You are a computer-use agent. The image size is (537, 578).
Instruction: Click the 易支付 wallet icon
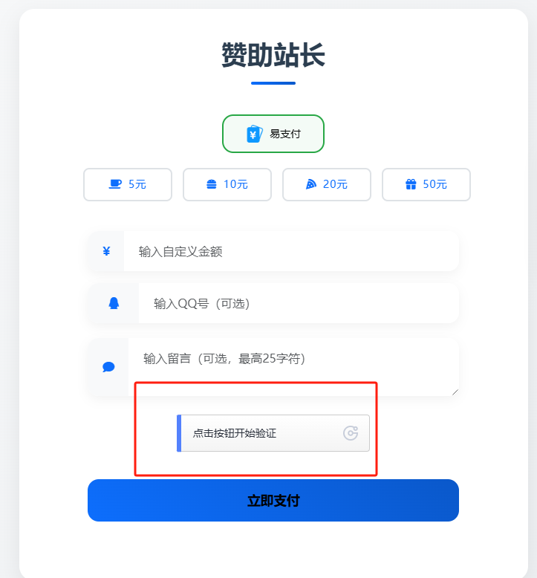(254, 134)
